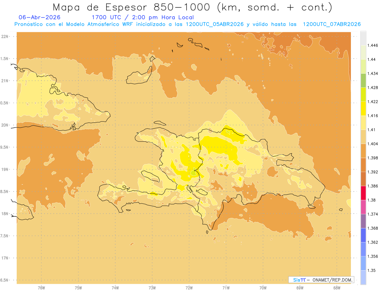Click the 68W longitude tick label
Image resolution: width=378 pixels, height=292 pixels.
click(337, 288)
